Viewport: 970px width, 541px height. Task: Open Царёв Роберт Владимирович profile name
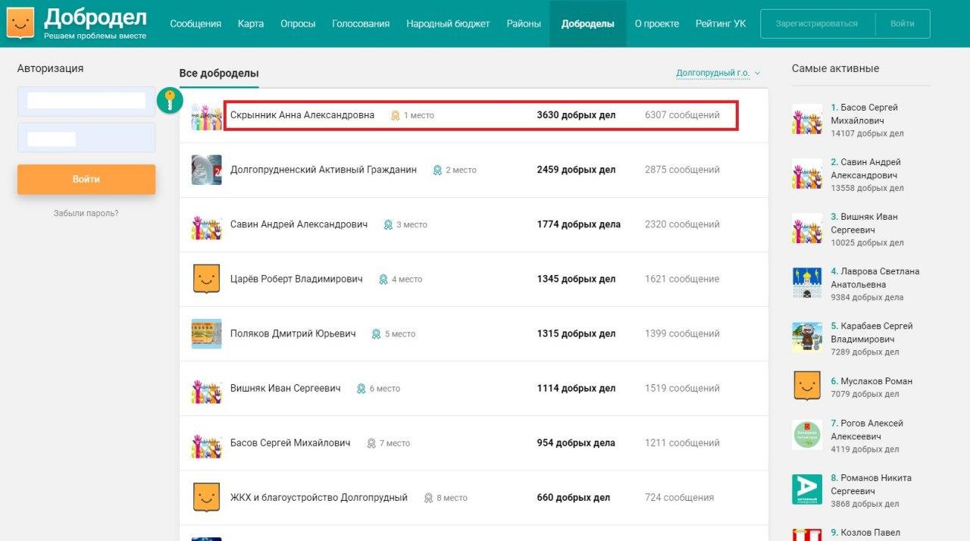click(296, 279)
